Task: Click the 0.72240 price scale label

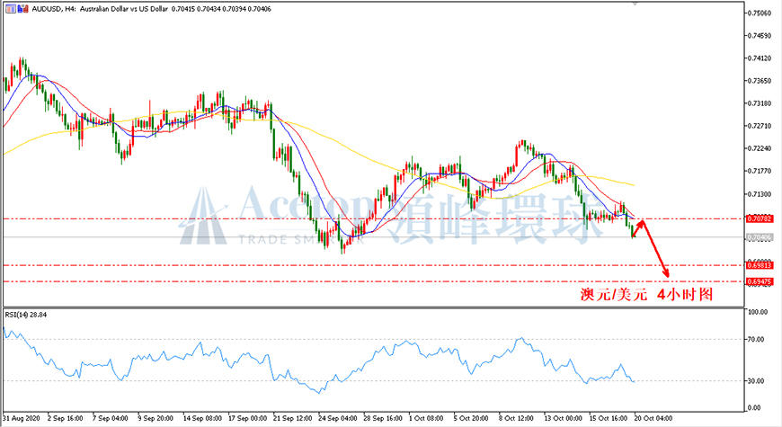Action: point(760,148)
